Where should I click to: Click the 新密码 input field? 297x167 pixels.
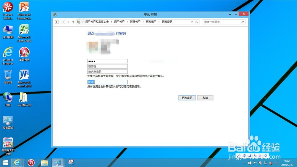tap(108, 66)
